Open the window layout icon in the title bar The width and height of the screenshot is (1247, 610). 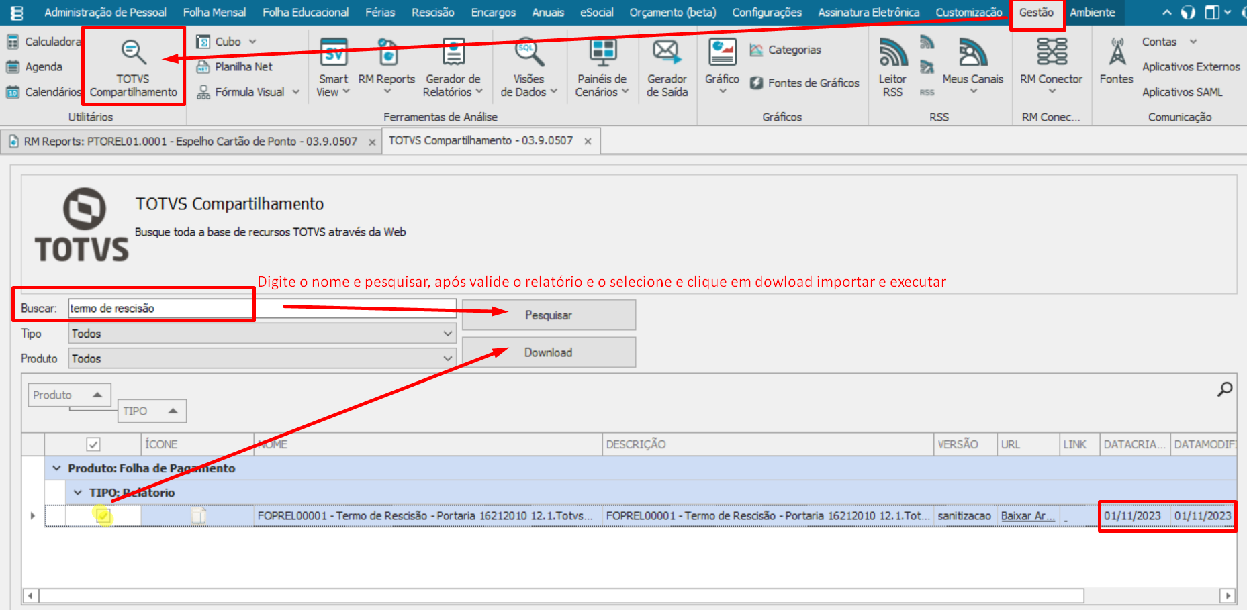point(1211,12)
